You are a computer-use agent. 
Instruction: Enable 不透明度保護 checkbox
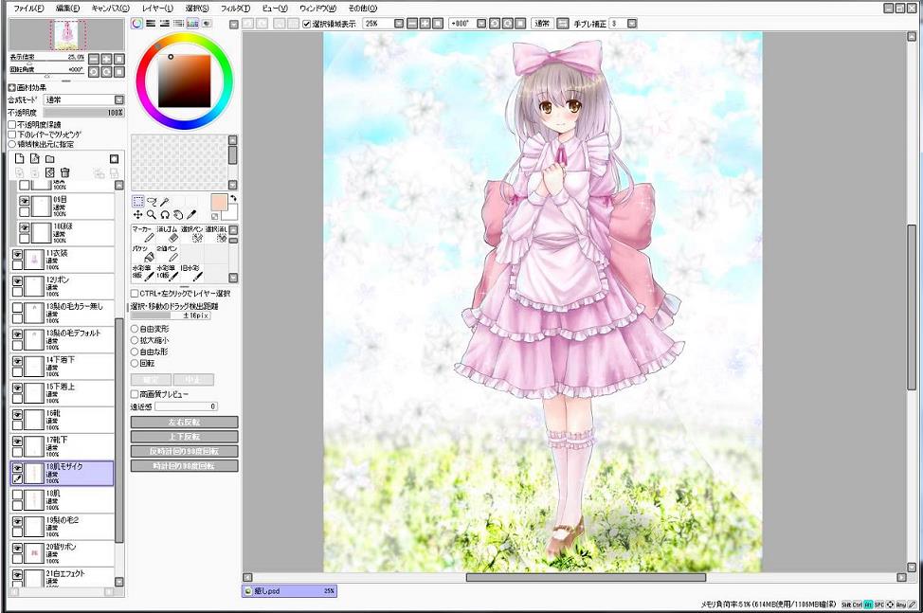(x=11, y=124)
